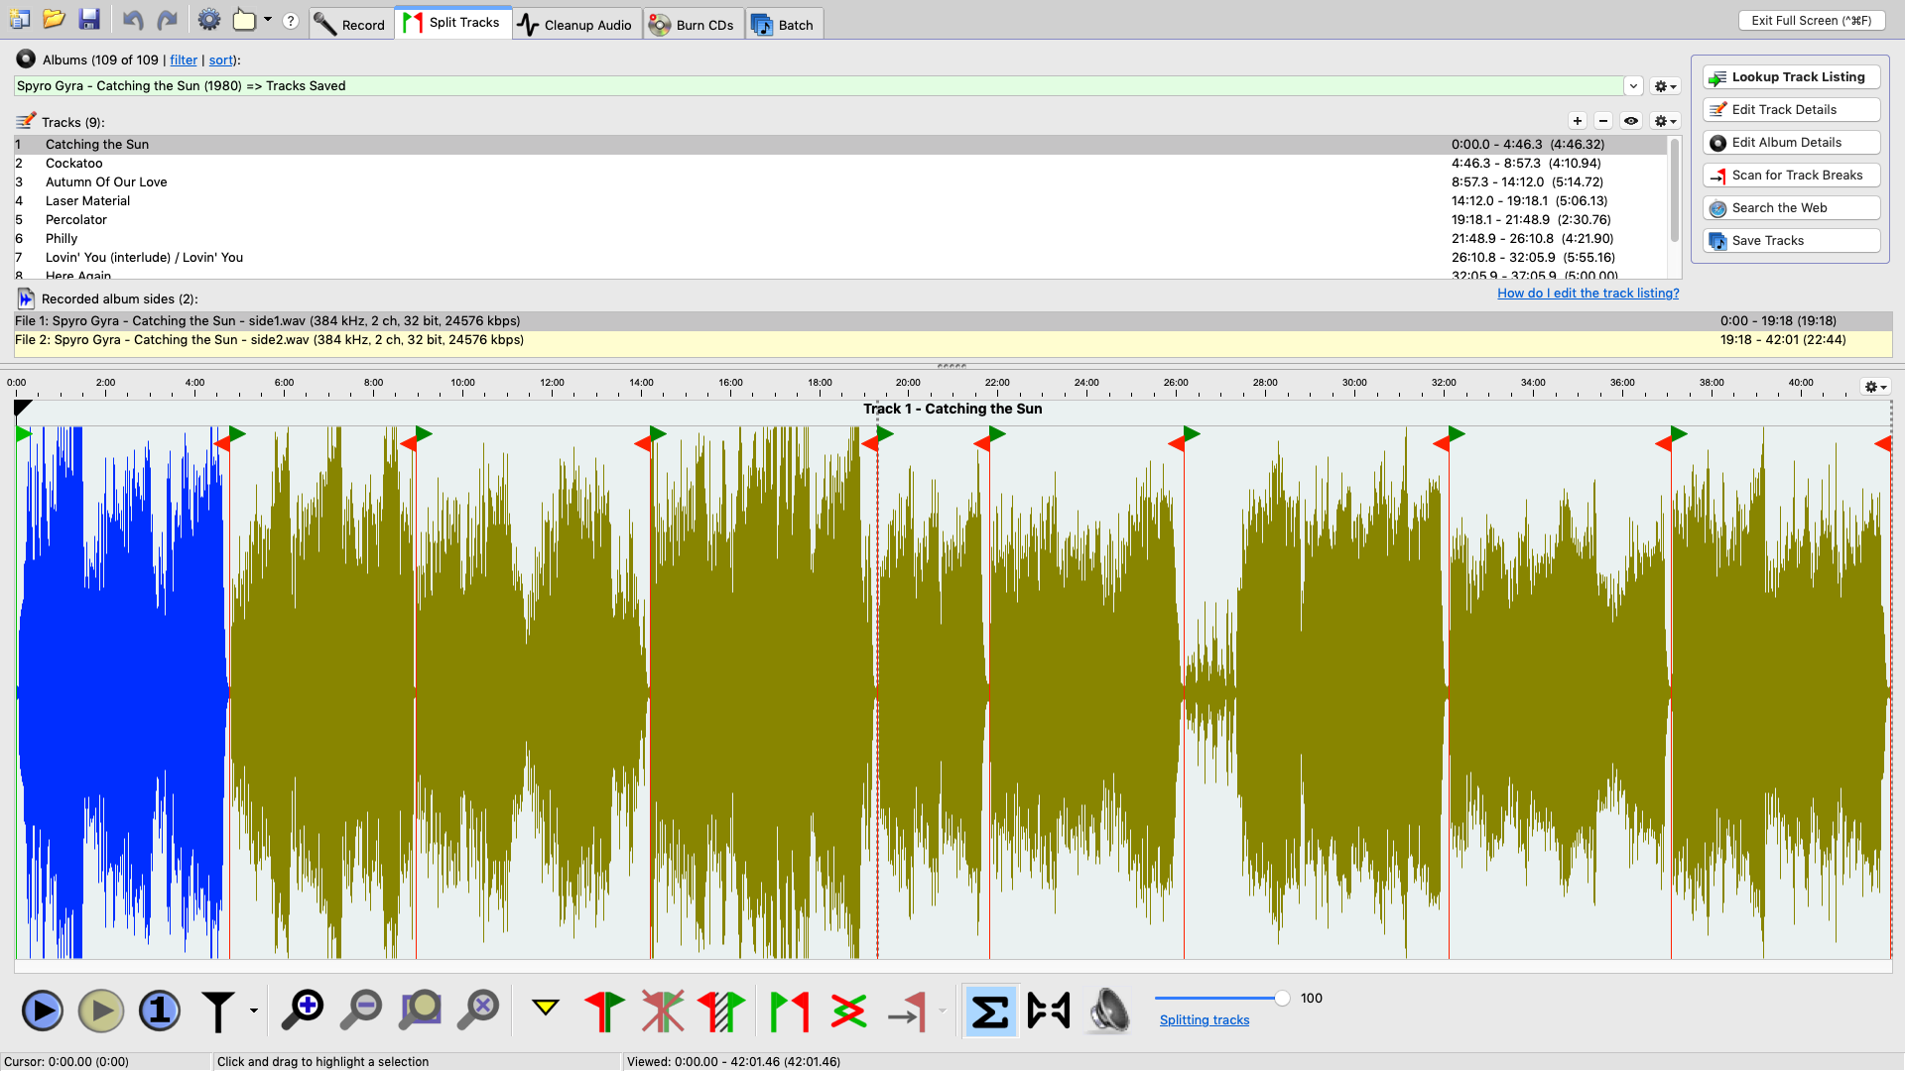Click the folder tools icon
This screenshot has height=1071, width=1905.
tap(244, 19)
